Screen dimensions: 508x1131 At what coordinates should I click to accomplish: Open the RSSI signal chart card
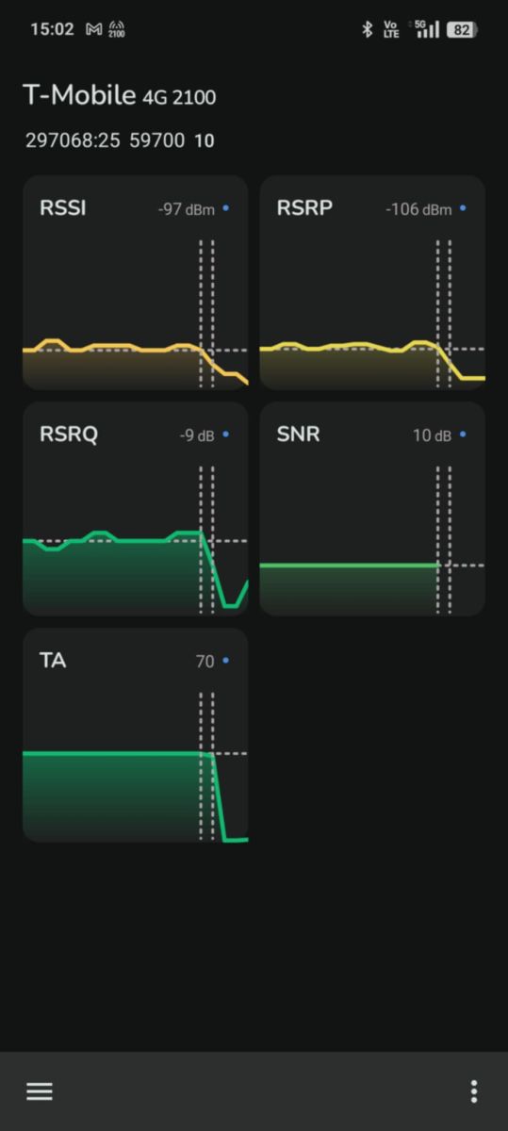click(136, 282)
